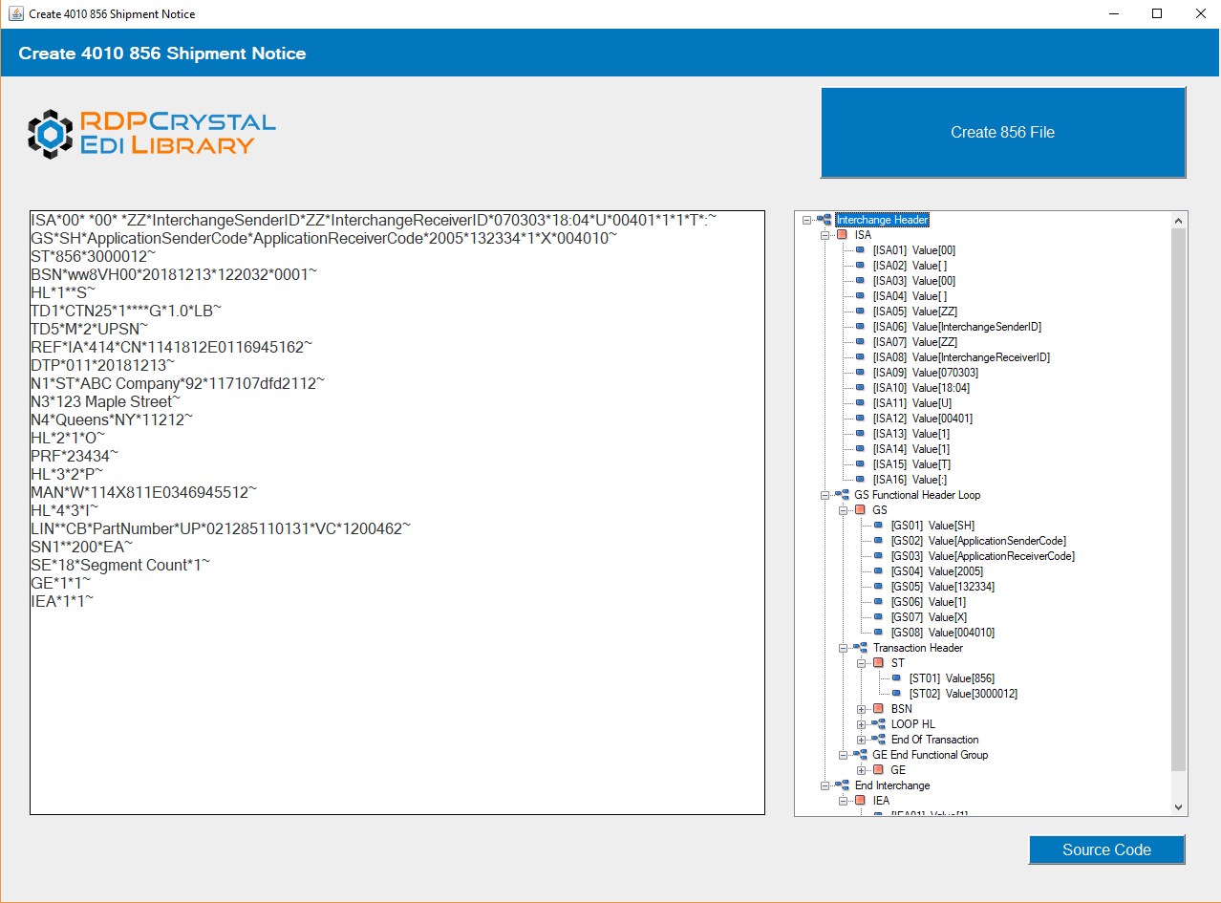Collapse the GS segment expander

point(844,510)
